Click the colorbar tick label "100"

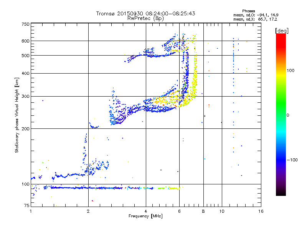pos(290,71)
